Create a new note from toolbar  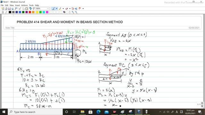click(3, 9)
